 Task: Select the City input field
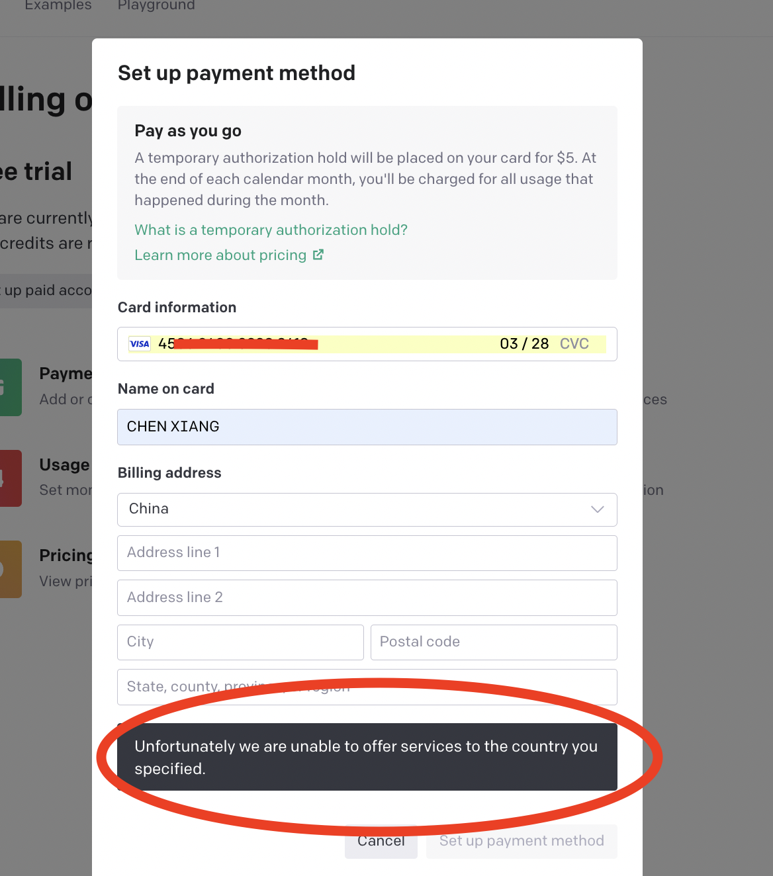[240, 642]
